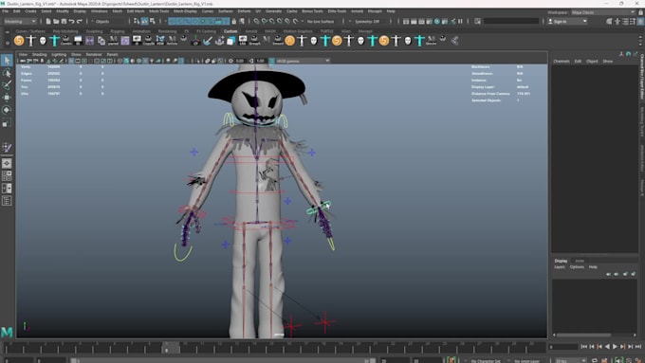The width and height of the screenshot is (645, 363).
Task: Click the current frame marker on timeline
Action: [x=172, y=348]
